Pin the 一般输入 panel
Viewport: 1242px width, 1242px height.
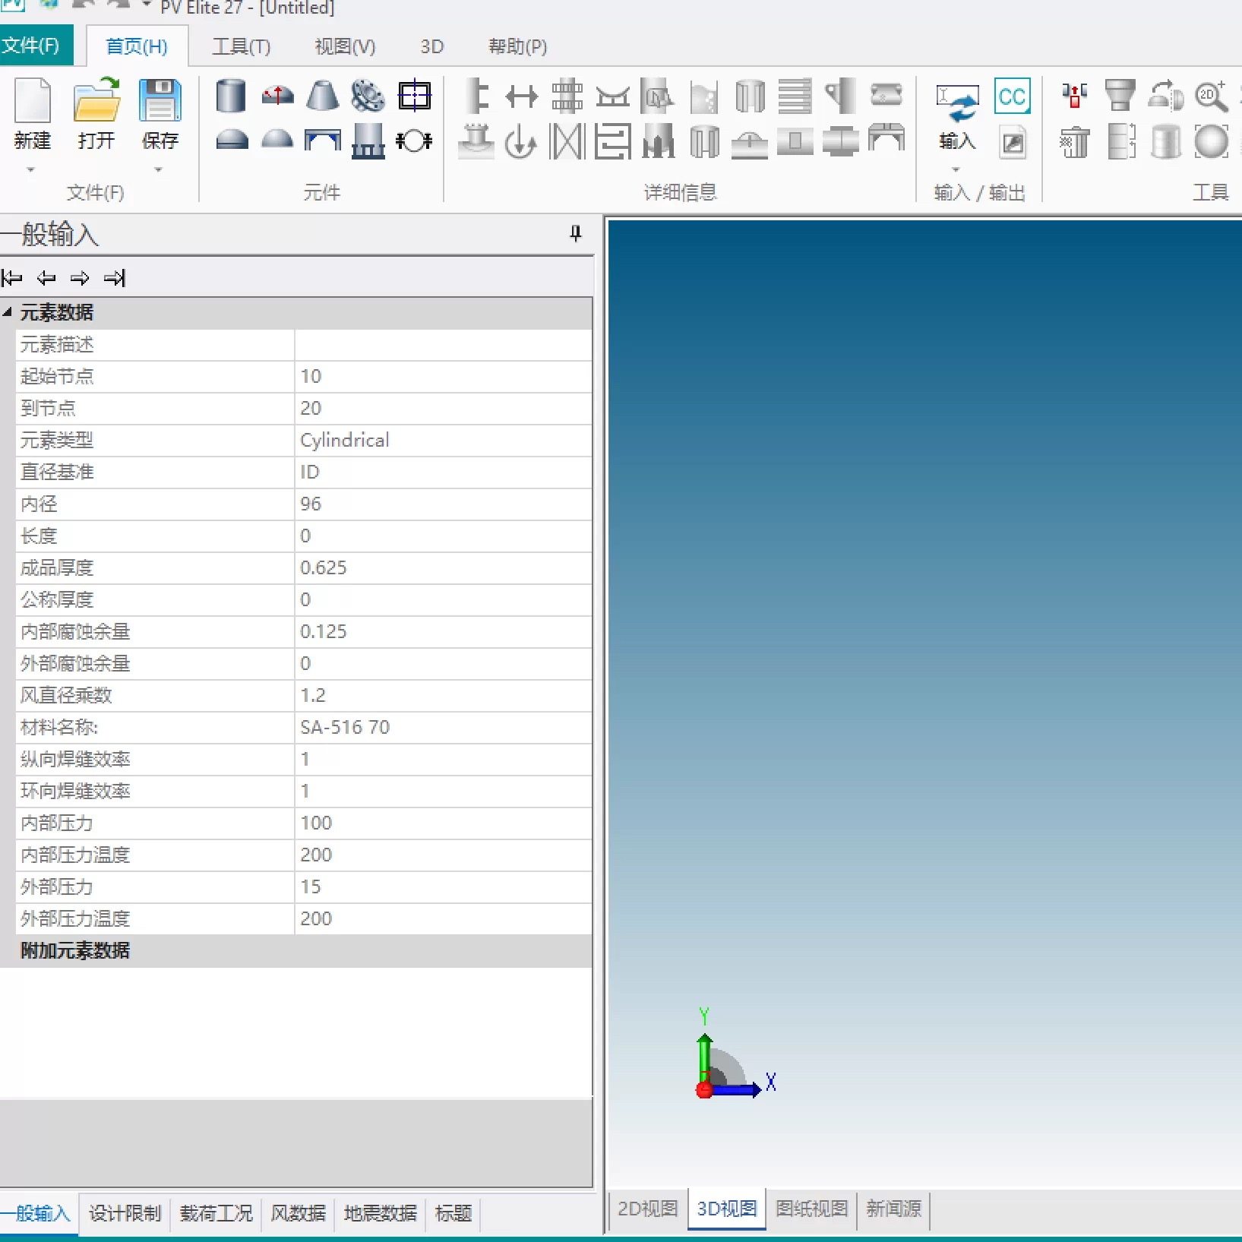575,233
